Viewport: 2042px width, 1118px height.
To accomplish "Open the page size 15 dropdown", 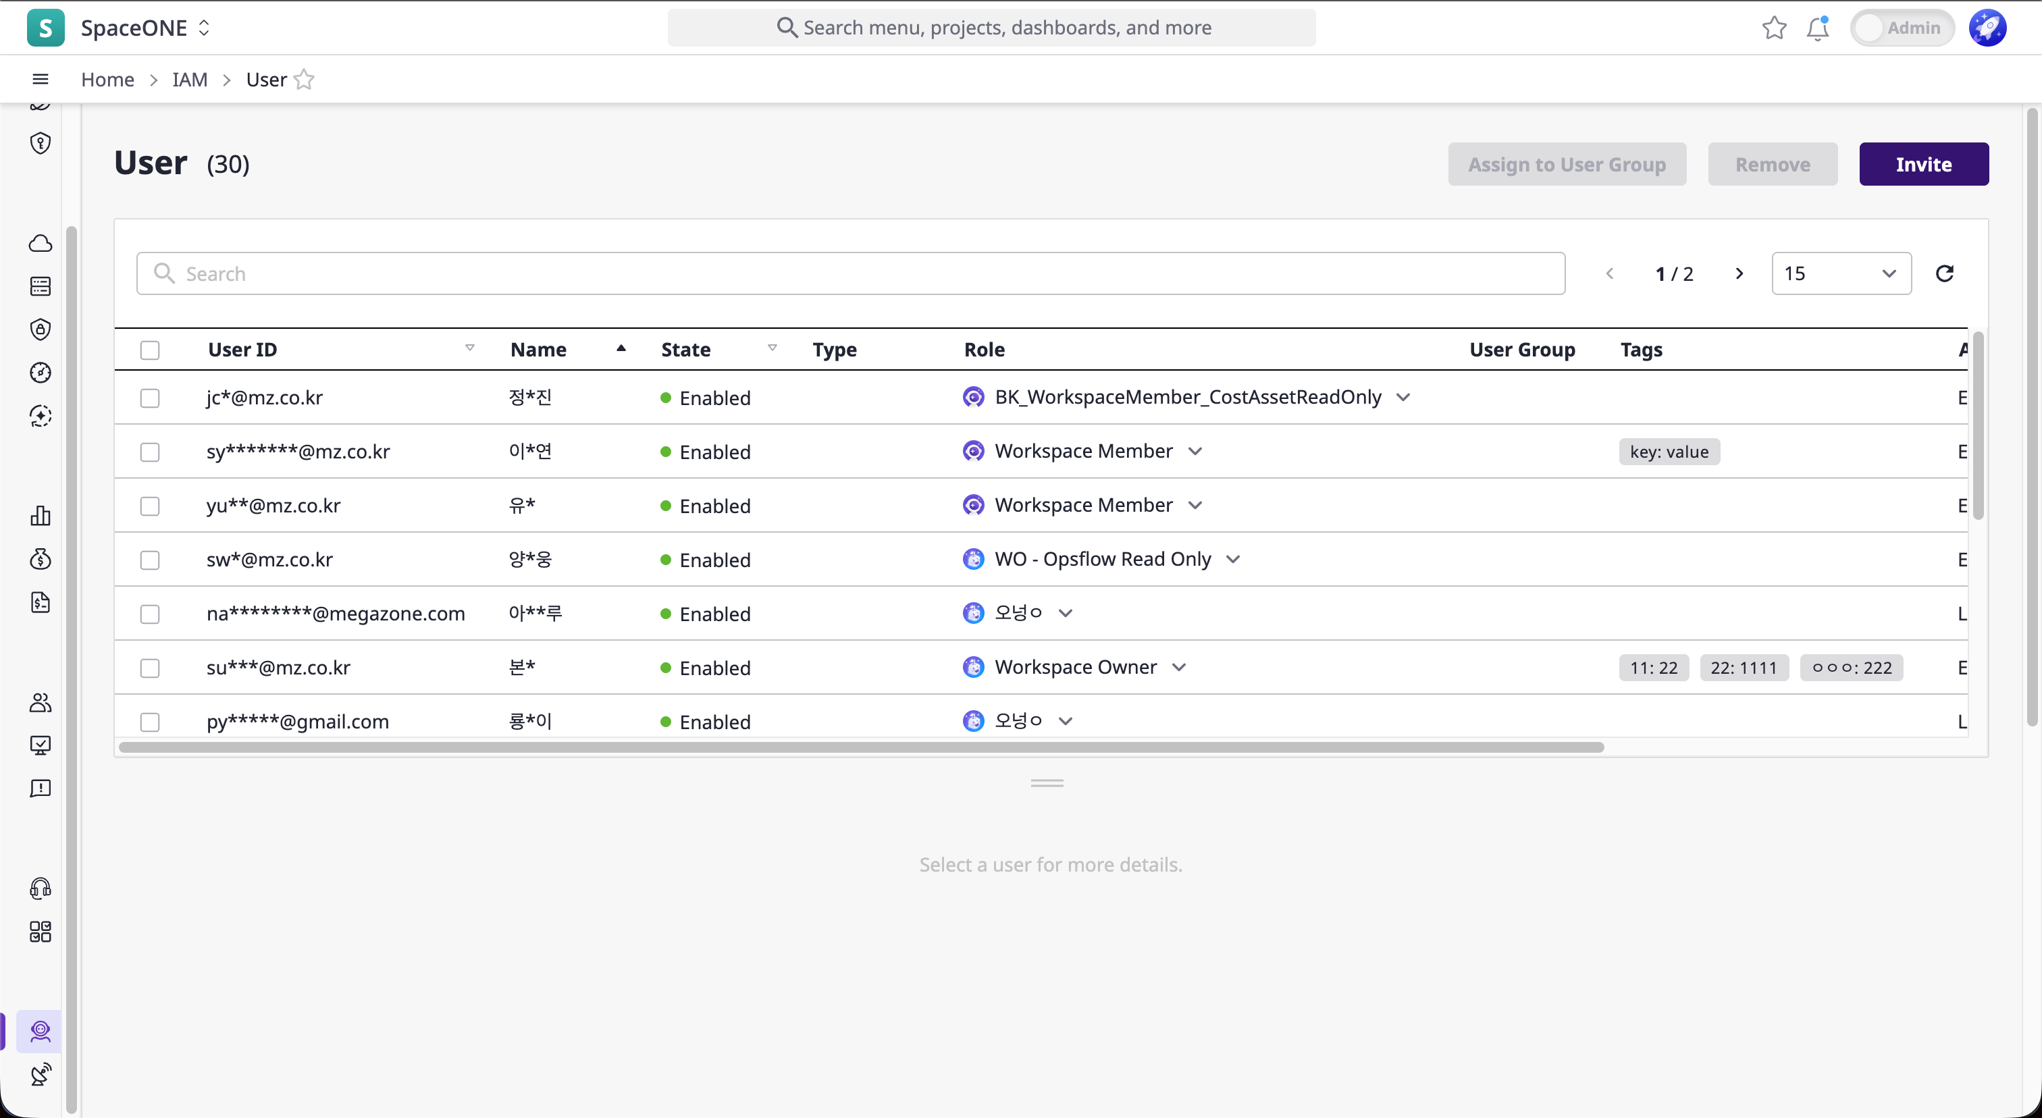I will [1840, 273].
